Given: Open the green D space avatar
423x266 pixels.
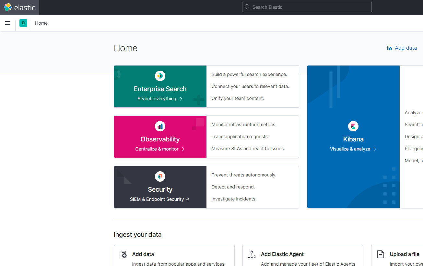Looking at the screenshot, I should click(23, 23).
